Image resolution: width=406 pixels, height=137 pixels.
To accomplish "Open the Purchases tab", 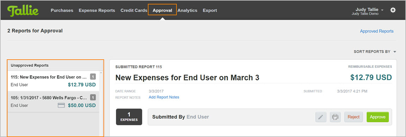I will [x=62, y=10].
